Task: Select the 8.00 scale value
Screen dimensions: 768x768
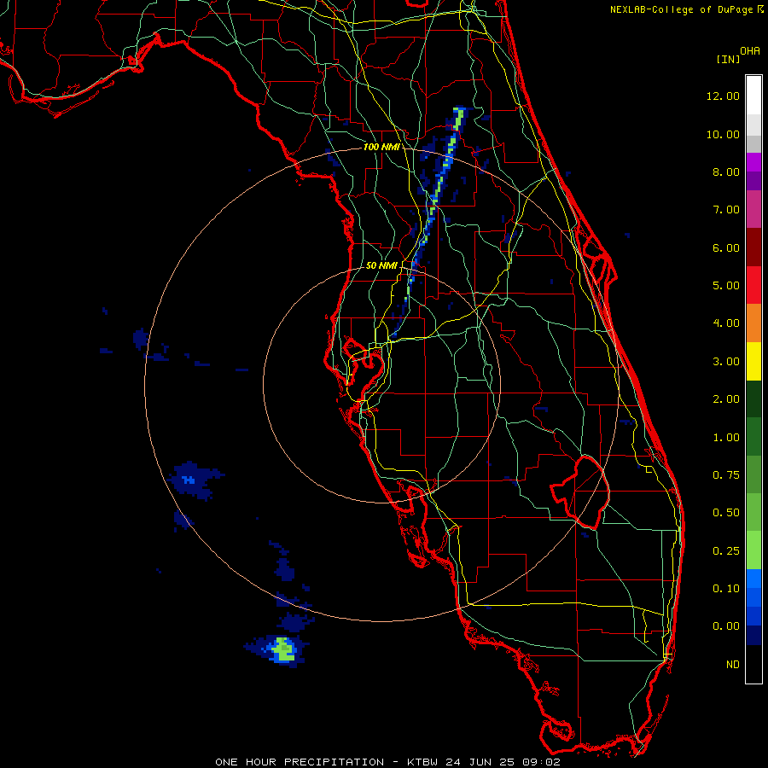Action: point(726,172)
